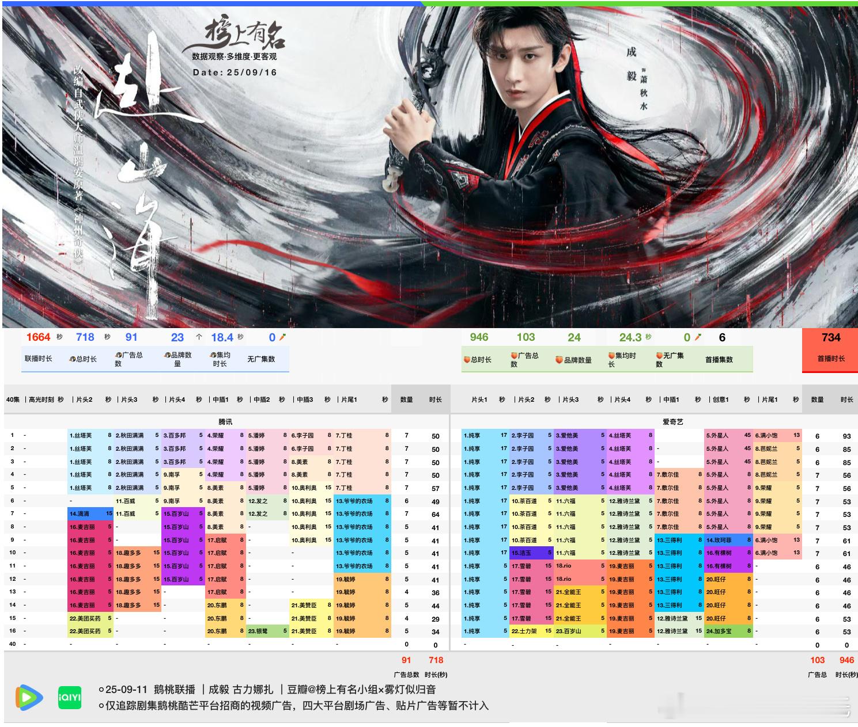Click the green 24.3 average duration value
Image resolution: width=858 pixels, height=727 pixels.
(630, 337)
